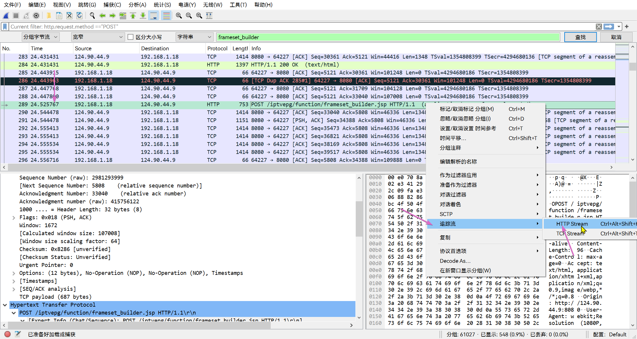637x339 pixels.
Task: Toggle the 区分大小写 checkbox
Action: (131, 37)
